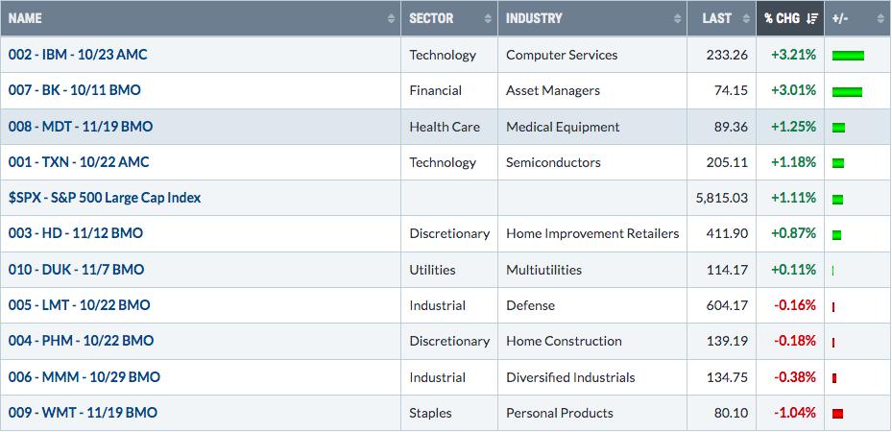Sort by the +/- column arrows

880,19
